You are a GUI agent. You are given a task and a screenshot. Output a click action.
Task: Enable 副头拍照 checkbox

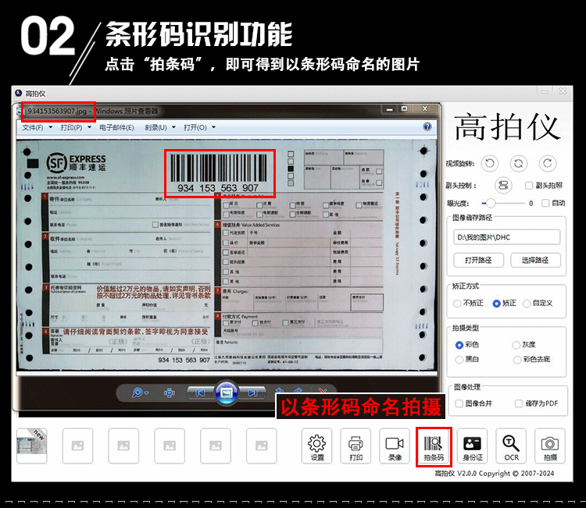pos(529,186)
